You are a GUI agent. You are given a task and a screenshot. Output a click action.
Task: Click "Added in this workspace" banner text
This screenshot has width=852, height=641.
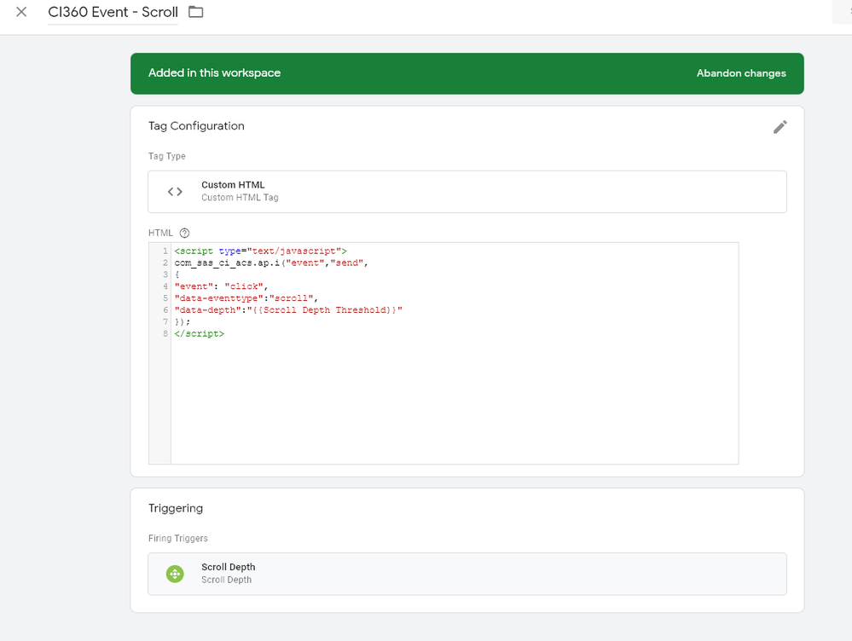214,73
